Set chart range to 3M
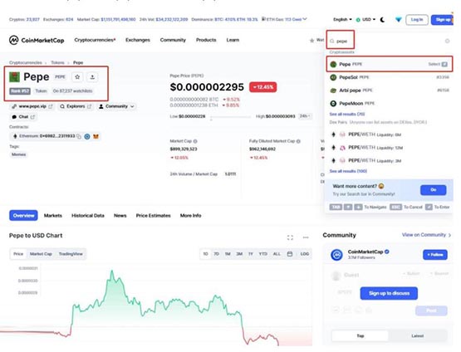Screen dimensions: 461x352 click(239, 254)
